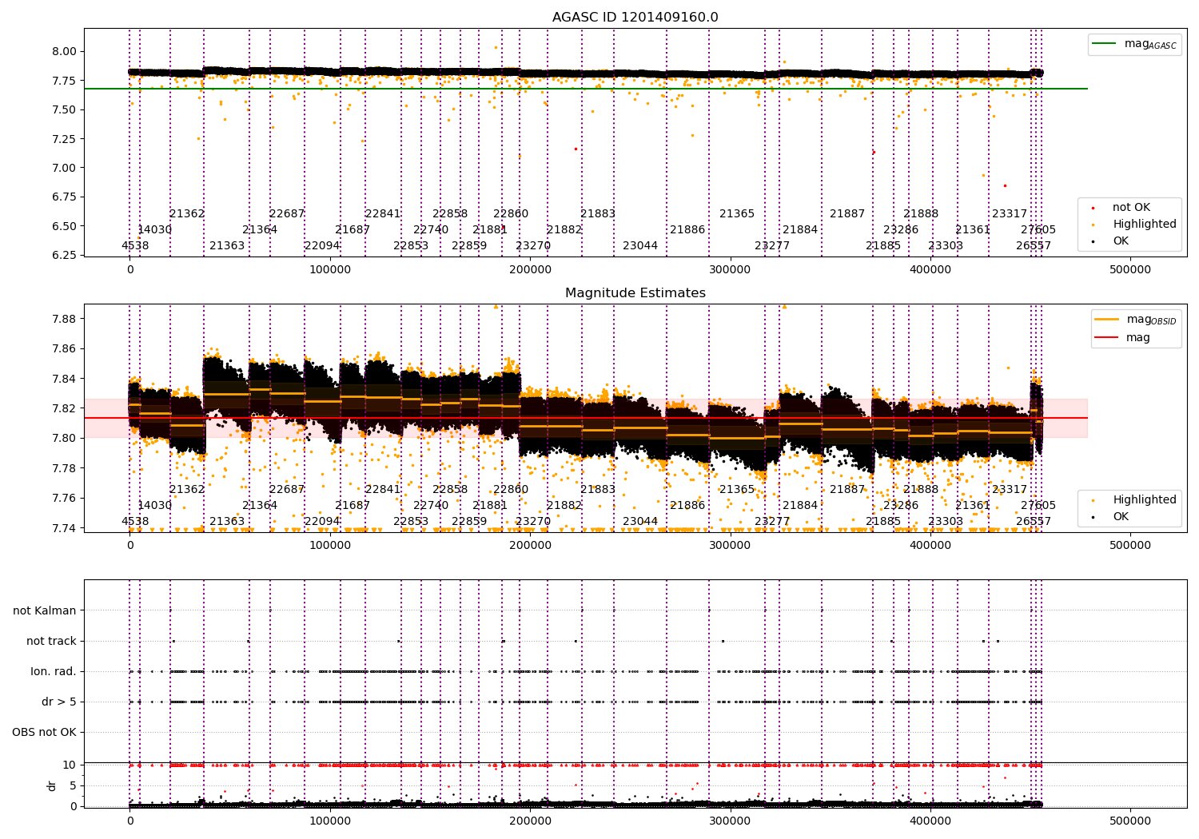The height and width of the screenshot is (839, 1199).
Task: Click OBSID label 21687 in Magnitude Estimates plot
Action: pyautogui.click(x=353, y=505)
